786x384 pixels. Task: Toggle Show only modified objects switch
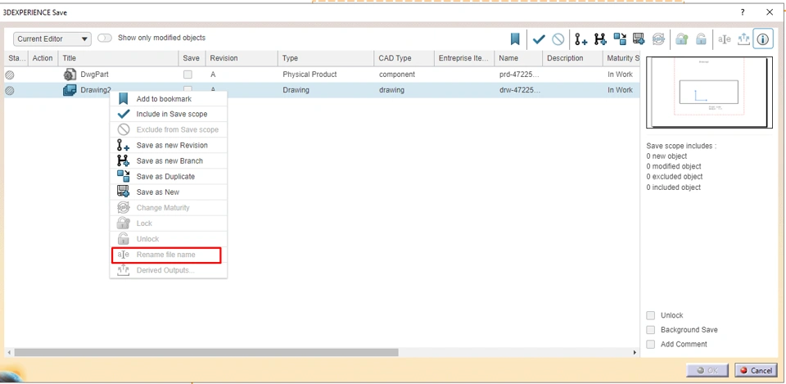[x=105, y=38]
